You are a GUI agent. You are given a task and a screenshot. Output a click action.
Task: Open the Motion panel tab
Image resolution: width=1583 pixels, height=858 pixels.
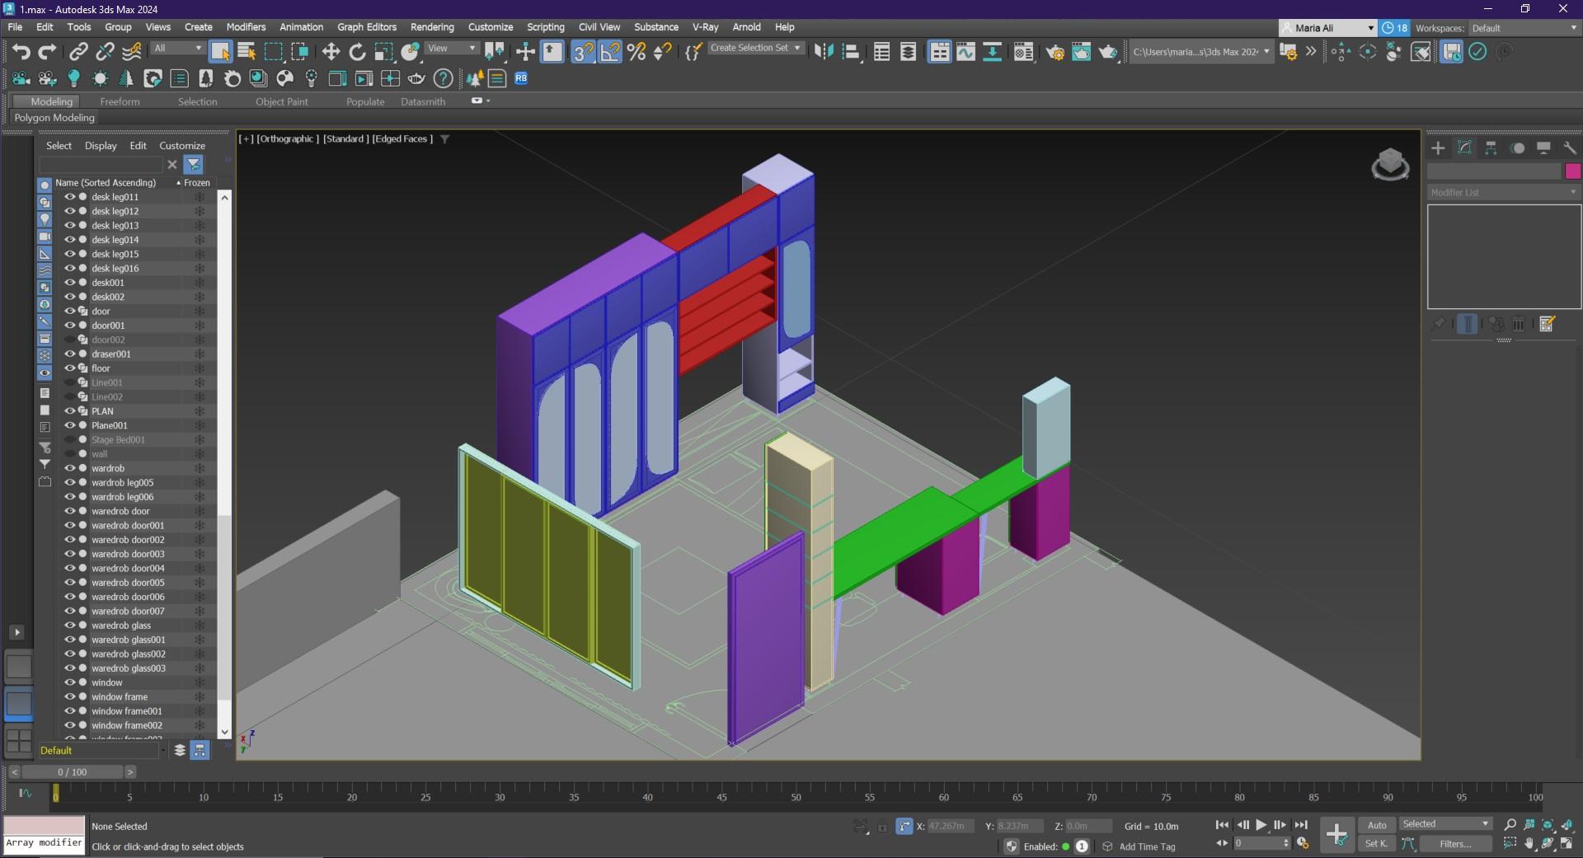click(1517, 148)
